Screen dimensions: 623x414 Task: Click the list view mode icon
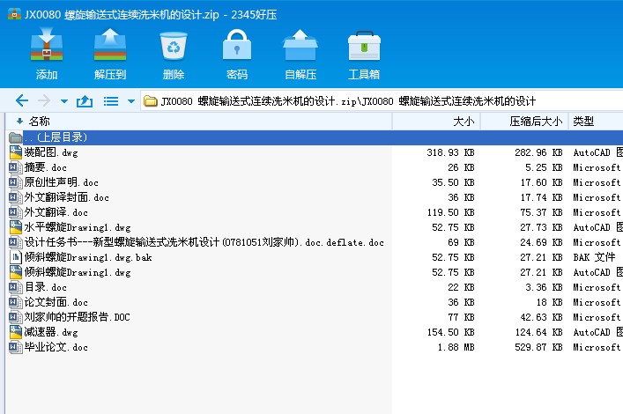[111, 101]
